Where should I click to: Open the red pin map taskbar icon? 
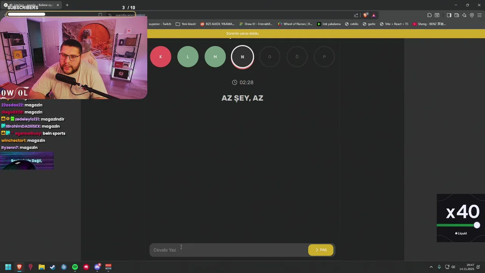coord(30,267)
